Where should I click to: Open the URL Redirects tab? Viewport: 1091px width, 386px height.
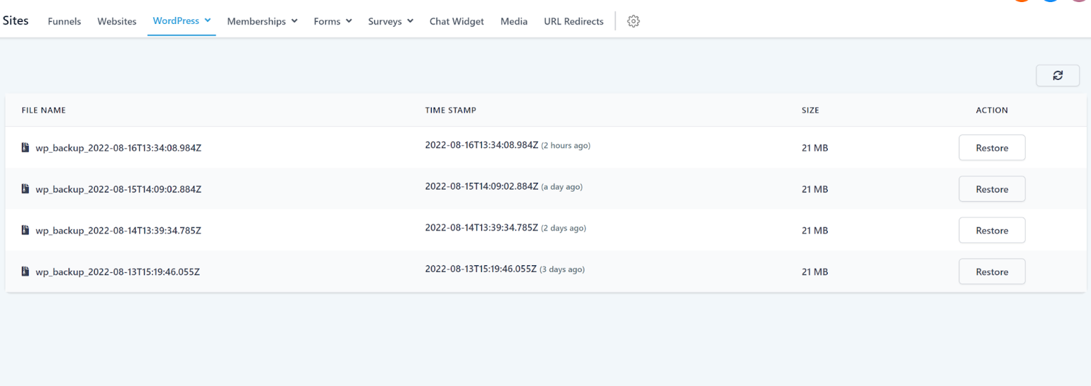tap(573, 21)
